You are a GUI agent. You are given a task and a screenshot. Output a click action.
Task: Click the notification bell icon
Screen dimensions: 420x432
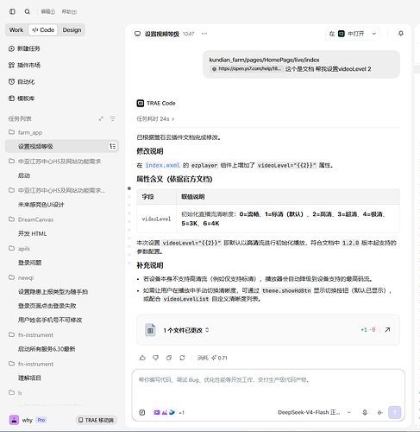click(401, 34)
